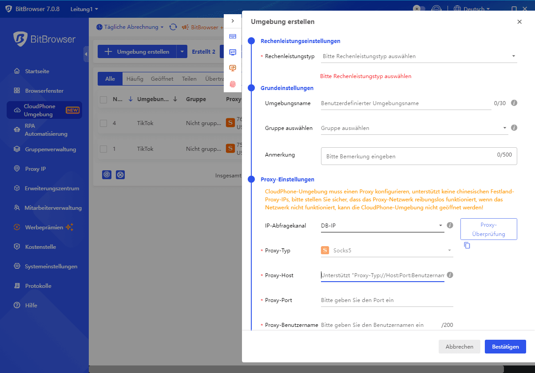Switch to the Häufig tab
Image resolution: width=535 pixels, height=373 pixels.
[x=135, y=79]
